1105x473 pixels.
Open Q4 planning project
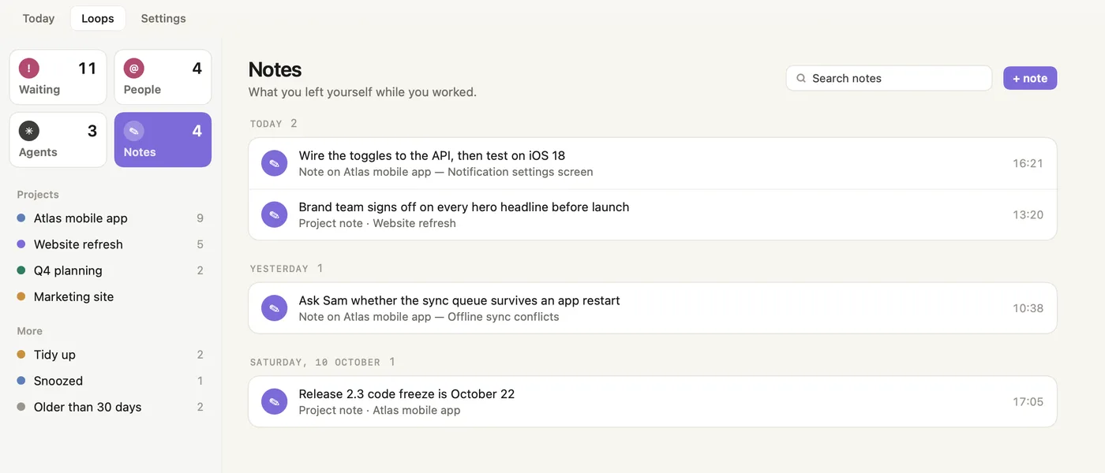click(110, 270)
